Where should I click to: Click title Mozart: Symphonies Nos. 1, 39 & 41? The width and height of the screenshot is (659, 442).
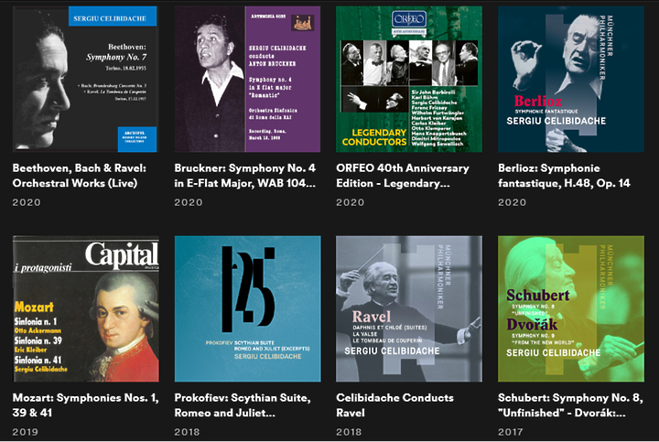tap(86, 405)
